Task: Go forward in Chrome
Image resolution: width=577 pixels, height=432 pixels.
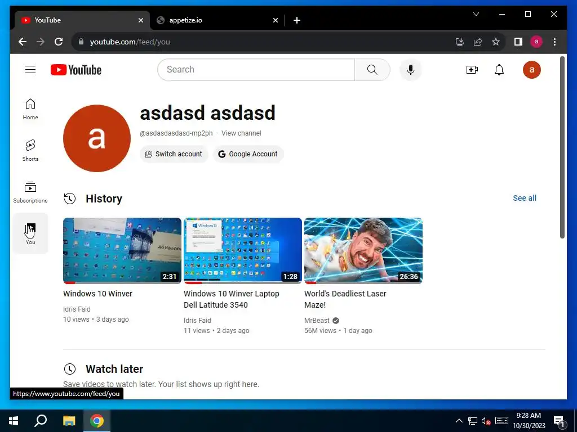Action: pyautogui.click(x=41, y=42)
